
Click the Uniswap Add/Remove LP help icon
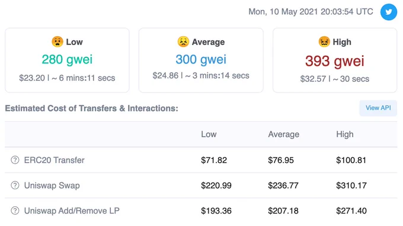tap(15, 211)
